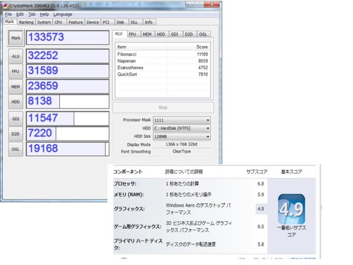Run the HDD benchmark button
Screen dimensions: 353x265
[x=15, y=102]
